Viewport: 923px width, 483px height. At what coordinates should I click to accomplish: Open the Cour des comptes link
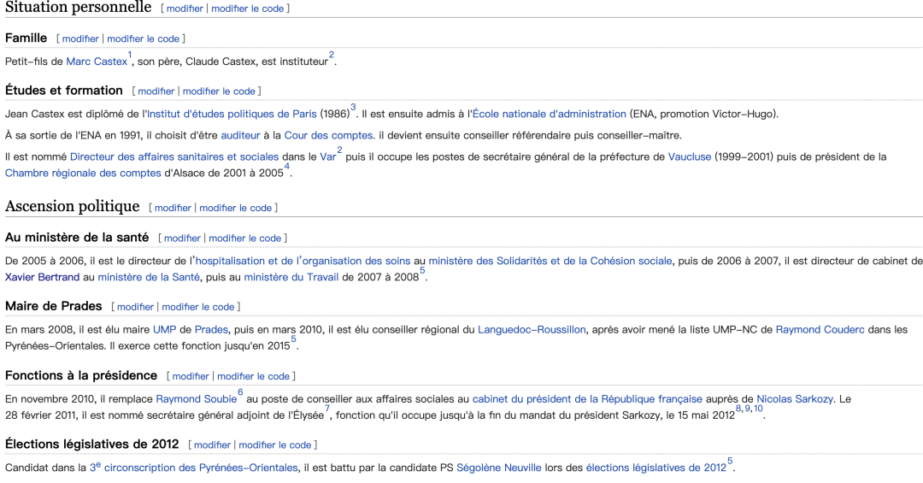328,135
